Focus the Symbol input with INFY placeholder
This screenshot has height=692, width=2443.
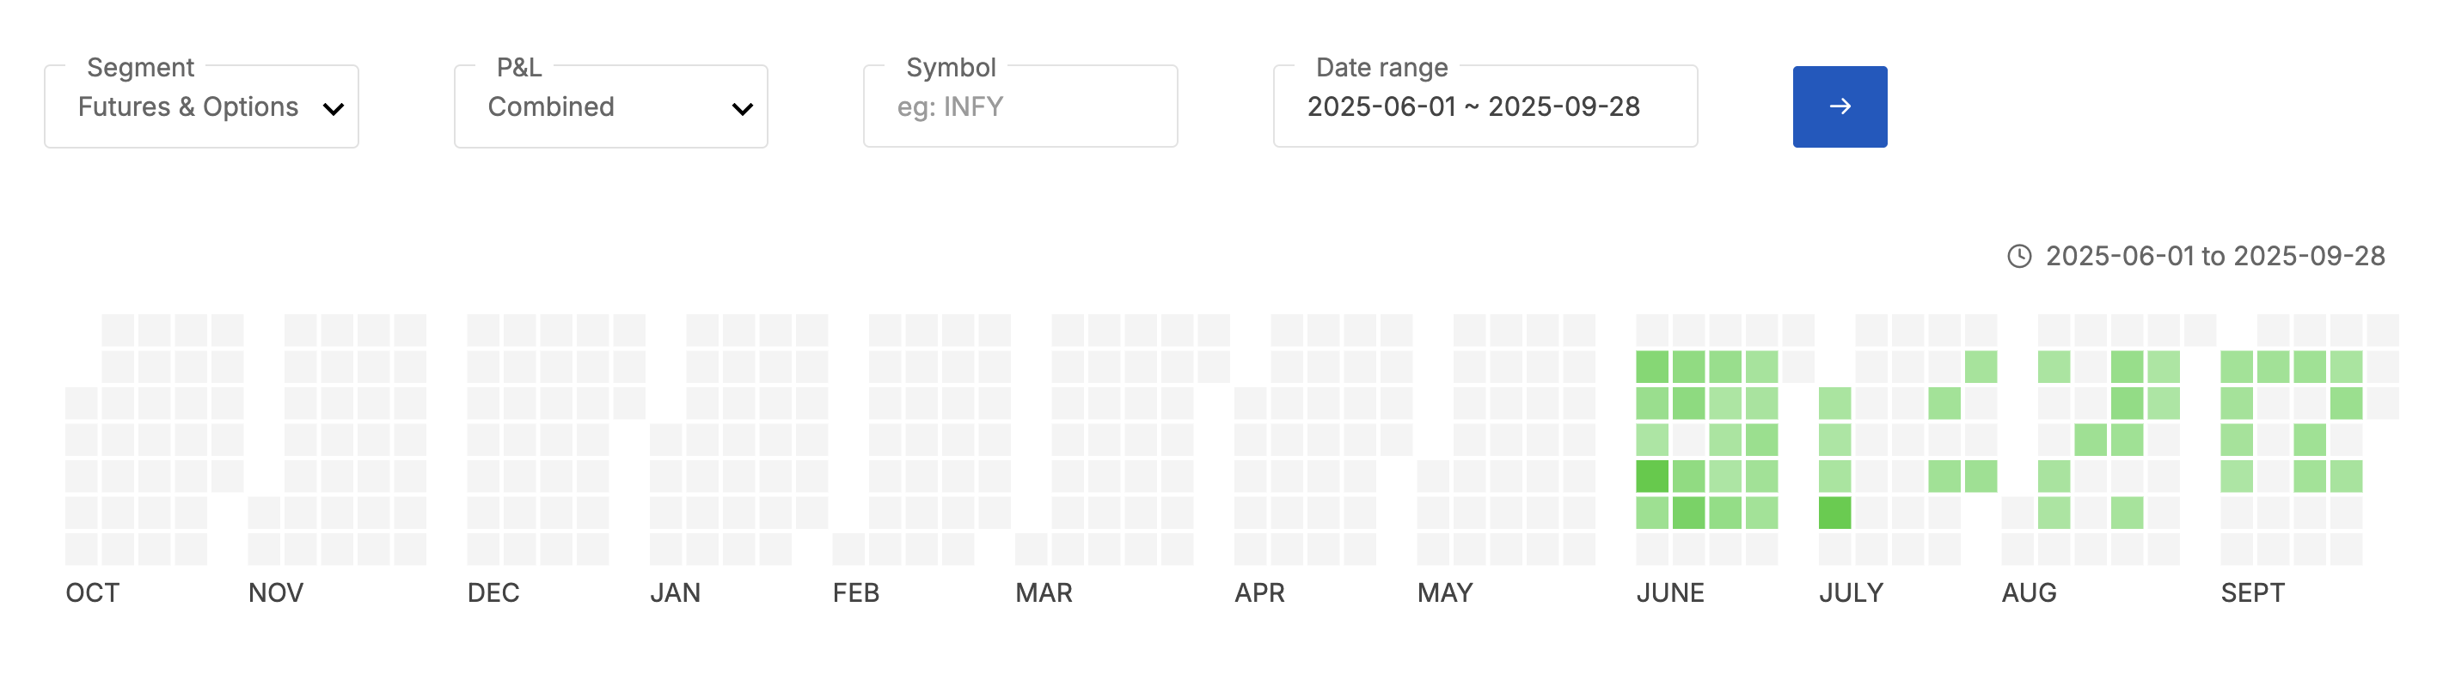click(x=1019, y=107)
